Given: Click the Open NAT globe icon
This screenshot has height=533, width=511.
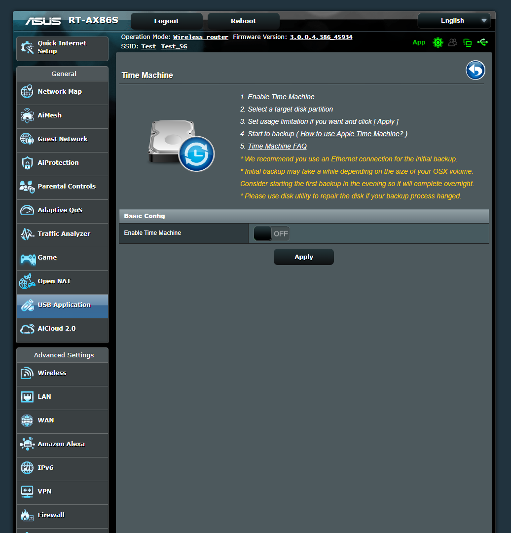Looking at the screenshot, I should click(x=27, y=281).
